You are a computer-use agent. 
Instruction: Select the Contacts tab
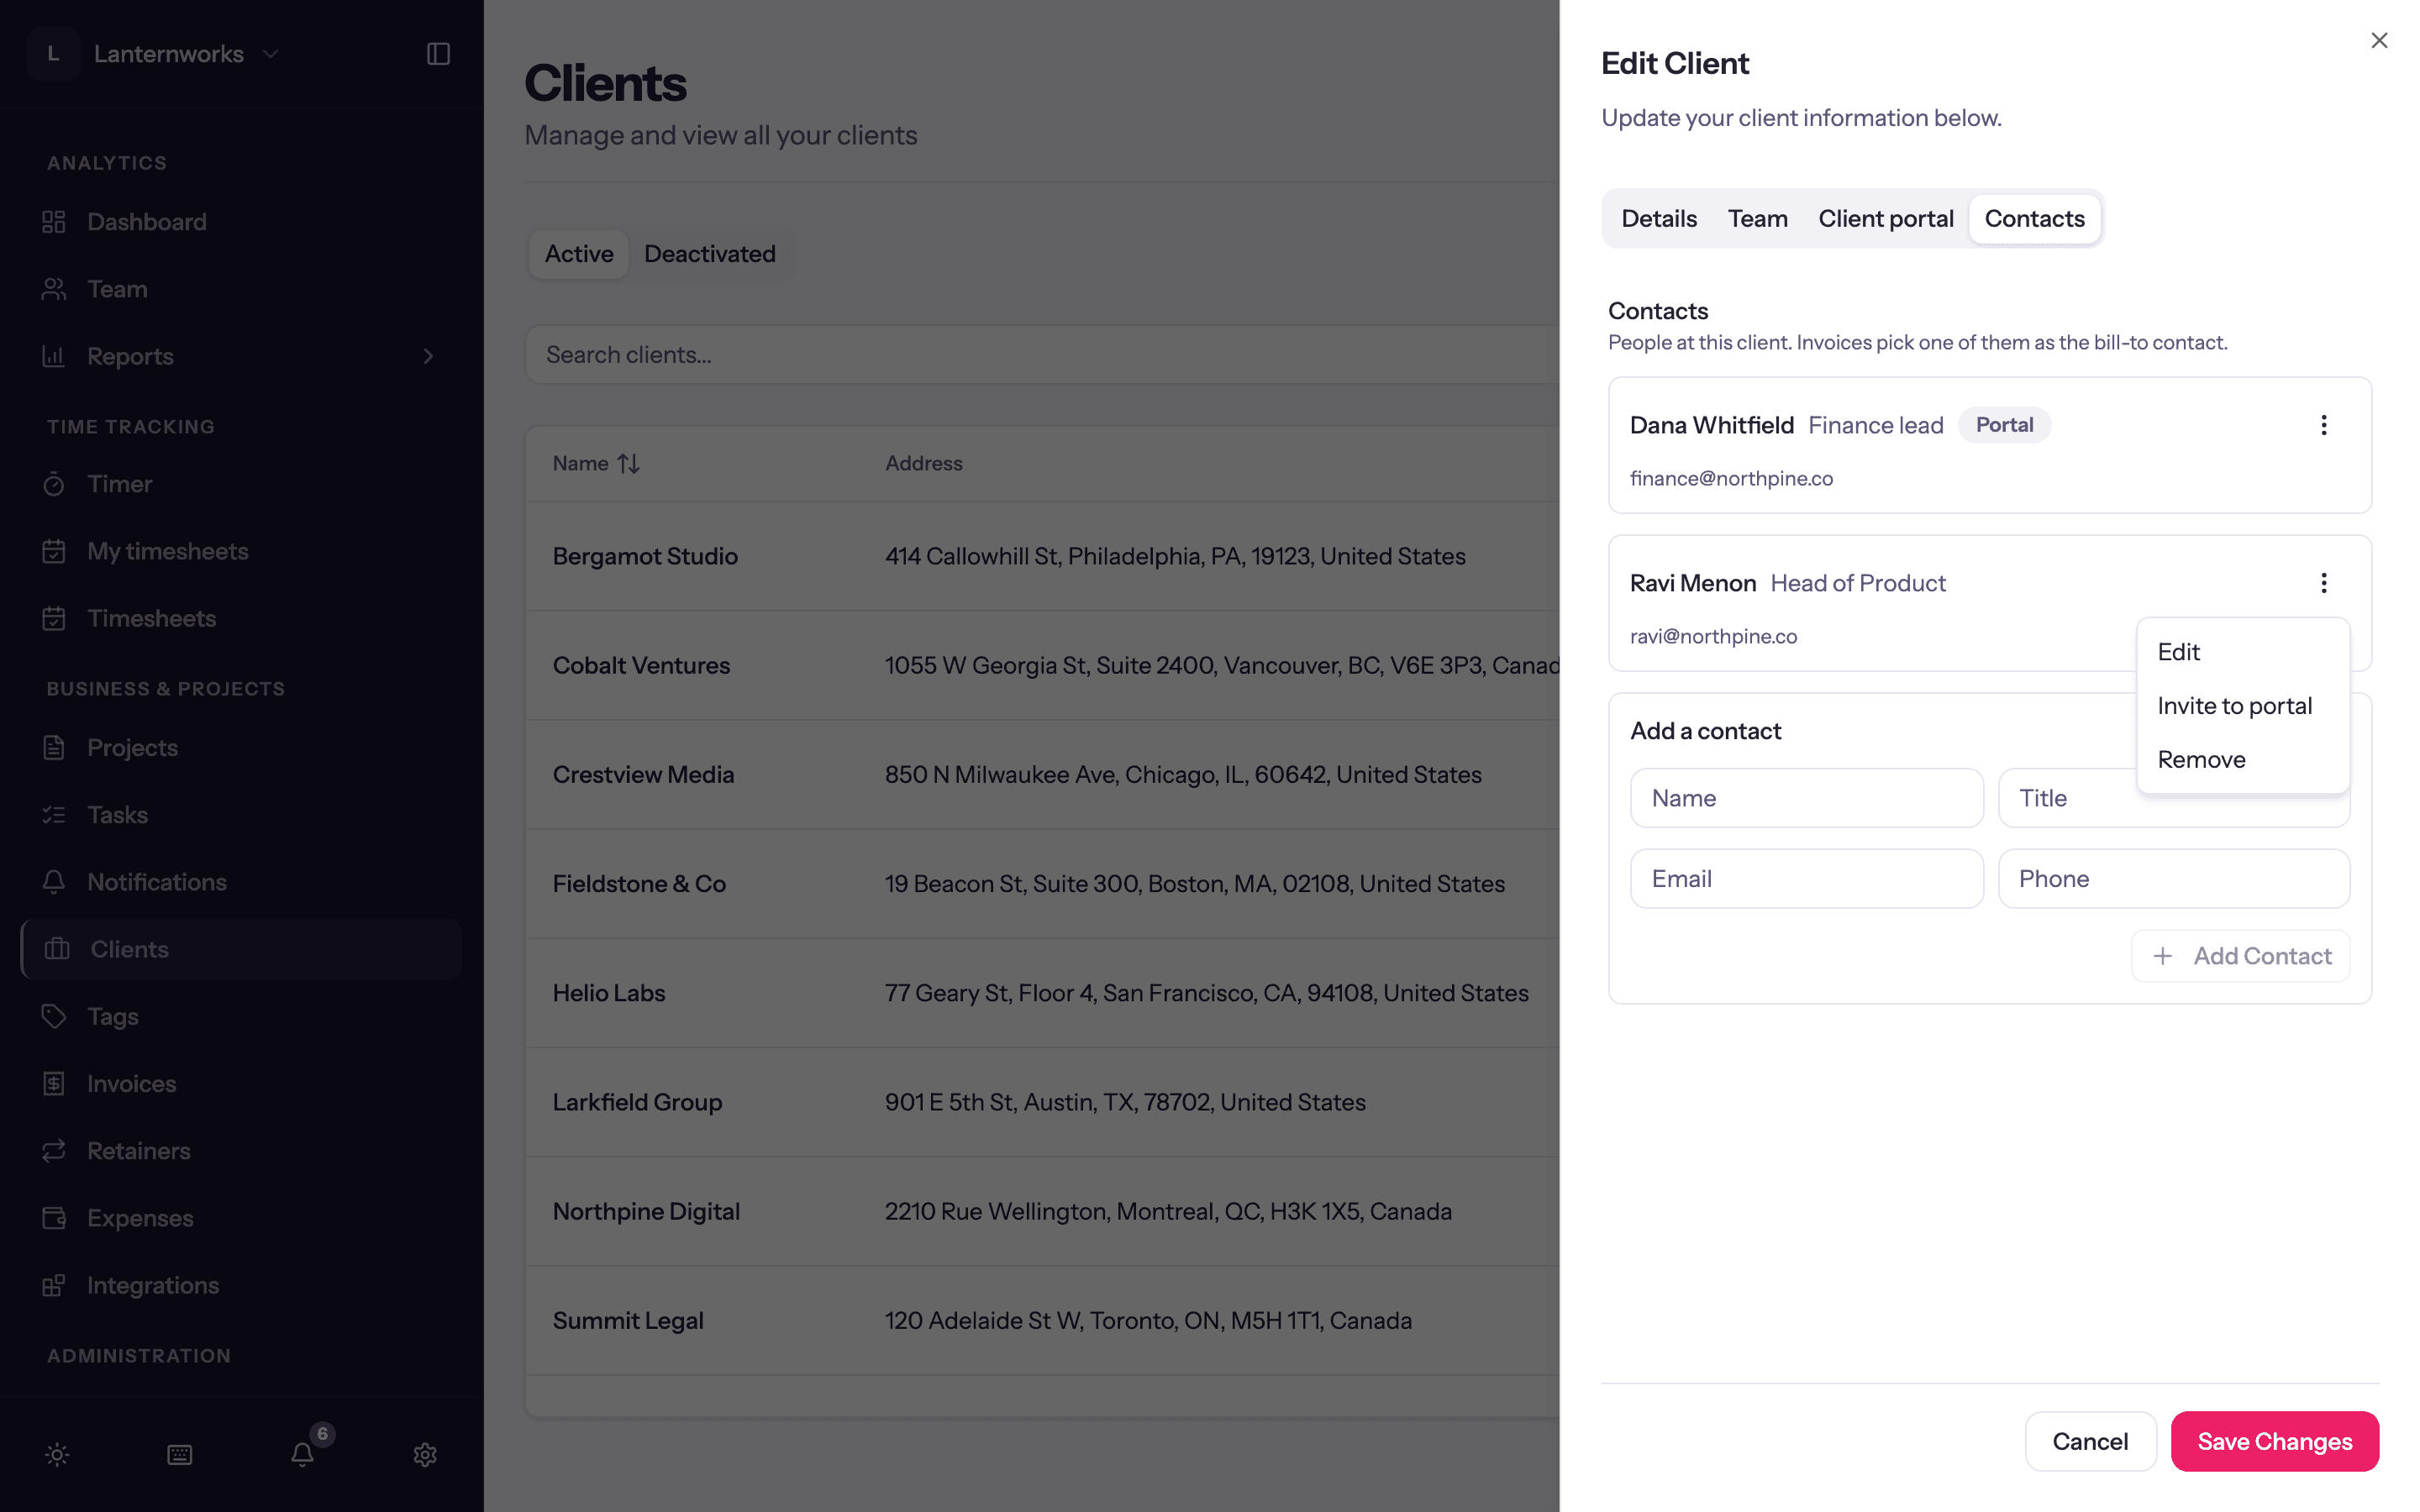click(x=2034, y=218)
